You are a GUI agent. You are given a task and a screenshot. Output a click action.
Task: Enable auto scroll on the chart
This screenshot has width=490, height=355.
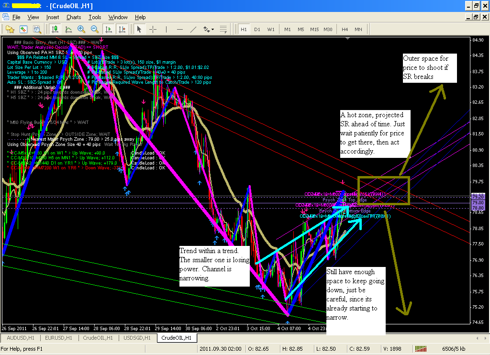(x=108, y=29)
